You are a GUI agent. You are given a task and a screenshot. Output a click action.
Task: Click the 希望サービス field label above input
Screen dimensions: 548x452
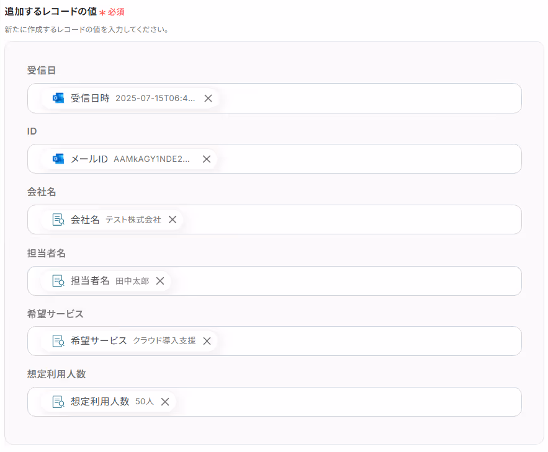55,314
